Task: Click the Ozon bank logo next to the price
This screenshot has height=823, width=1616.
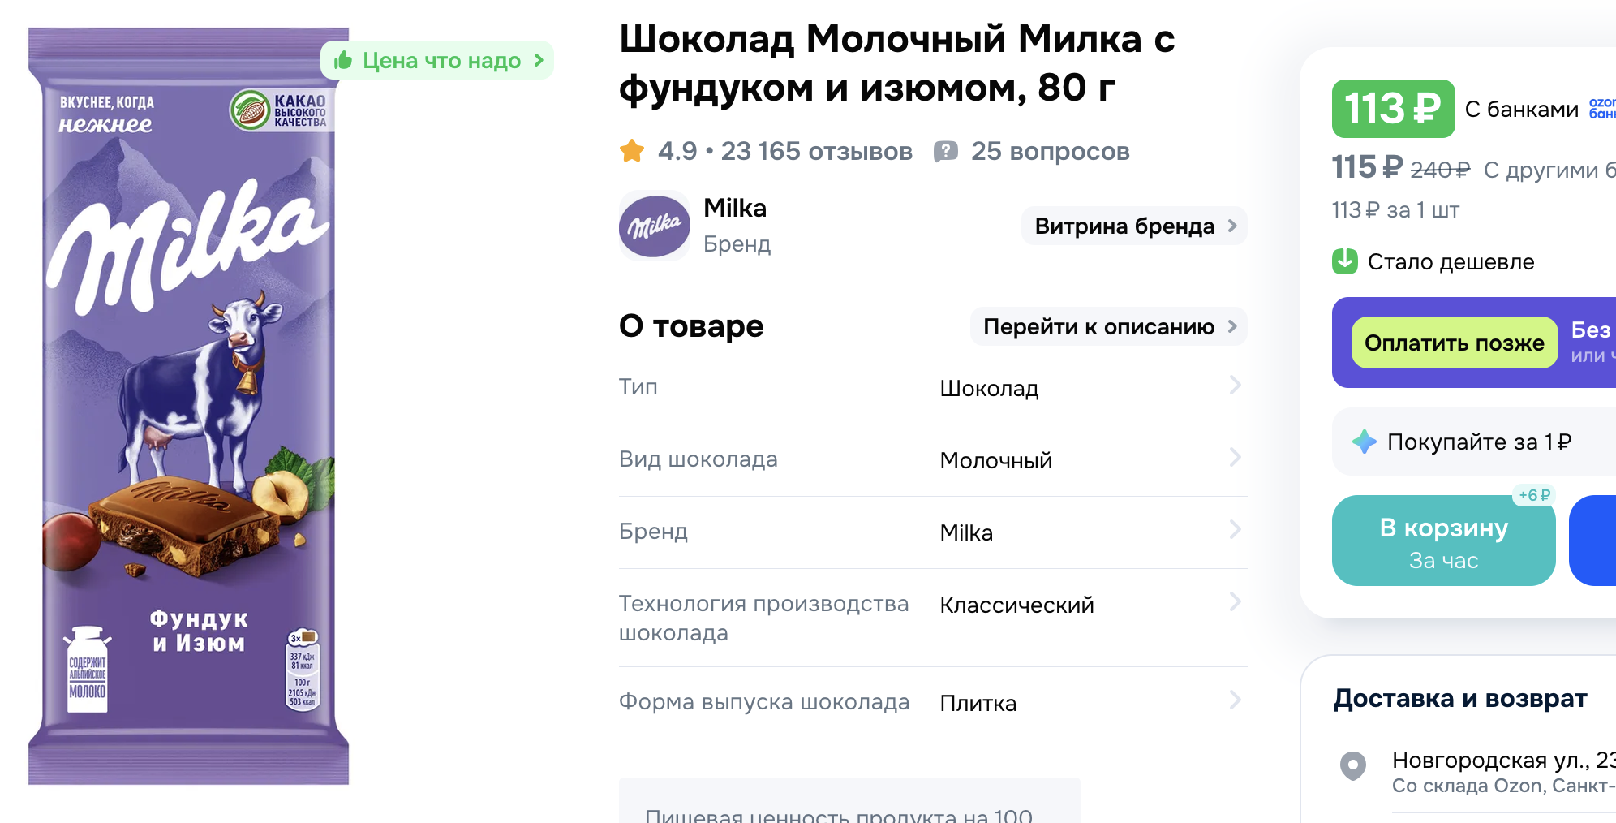Action: click(x=1602, y=108)
